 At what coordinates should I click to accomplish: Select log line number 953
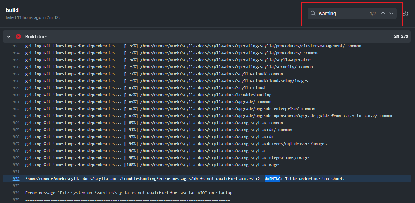[x=16, y=46]
